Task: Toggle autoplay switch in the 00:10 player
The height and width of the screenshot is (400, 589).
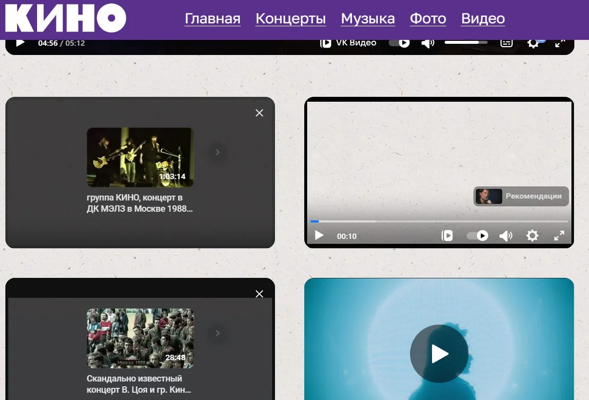Action: [x=477, y=236]
